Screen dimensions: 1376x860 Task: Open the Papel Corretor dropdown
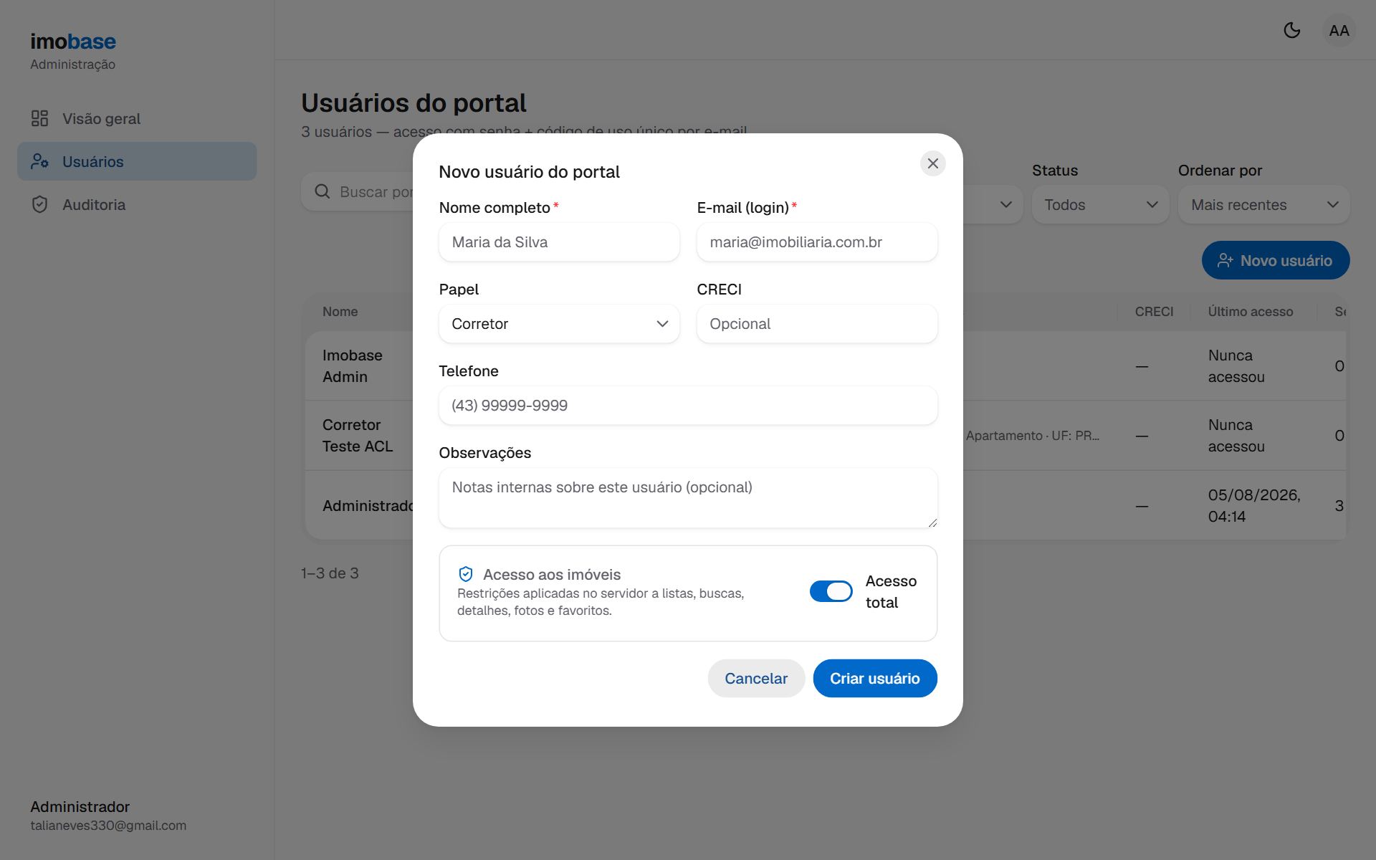click(559, 324)
